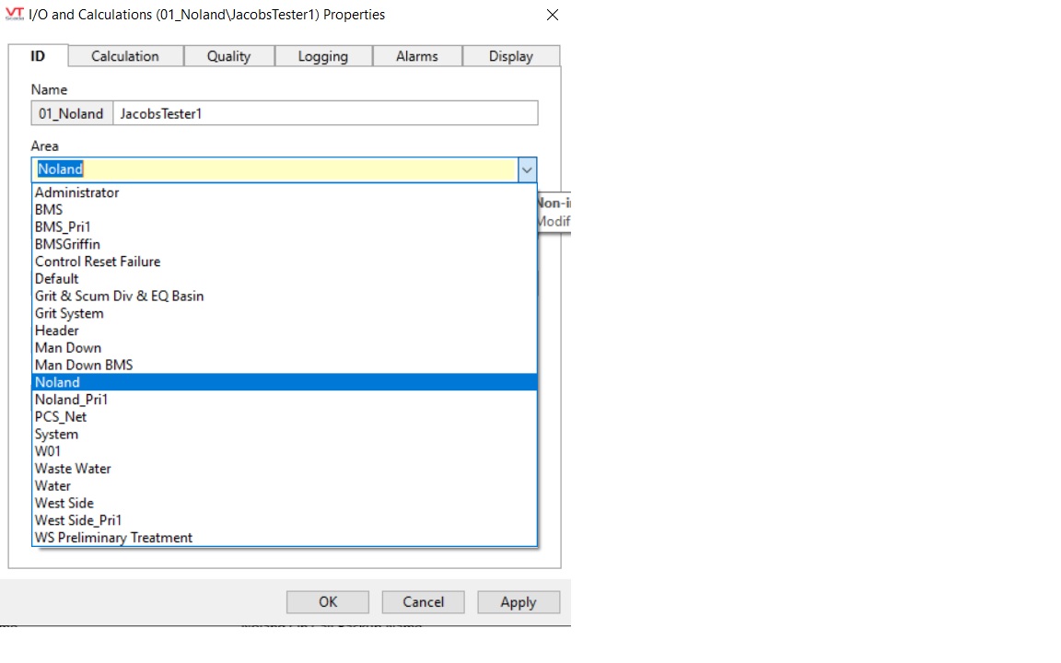This screenshot has width=1061, height=663.
Task: Go to the Logging tab
Action: tap(323, 56)
